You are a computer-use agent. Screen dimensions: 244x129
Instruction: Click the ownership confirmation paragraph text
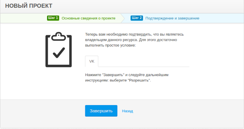click(134, 40)
